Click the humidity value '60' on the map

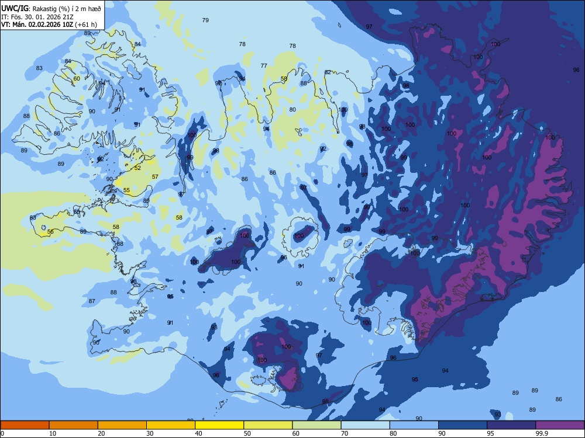click(77, 79)
